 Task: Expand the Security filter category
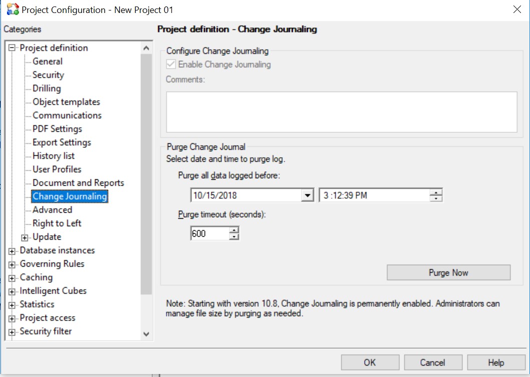pyautogui.click(x=12, y=331)
